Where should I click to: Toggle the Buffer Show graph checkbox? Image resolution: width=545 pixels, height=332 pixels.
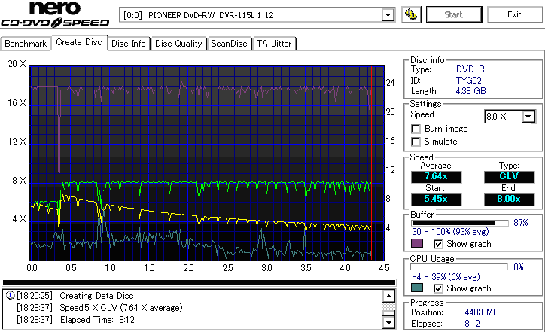[439, 244]
